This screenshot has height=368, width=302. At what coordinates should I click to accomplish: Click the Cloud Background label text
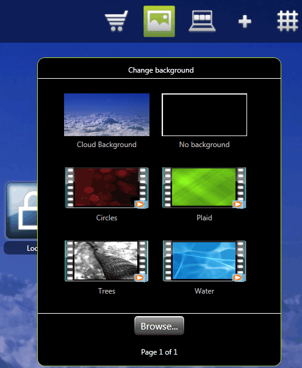pyautogui.click(x=107, y=145)
